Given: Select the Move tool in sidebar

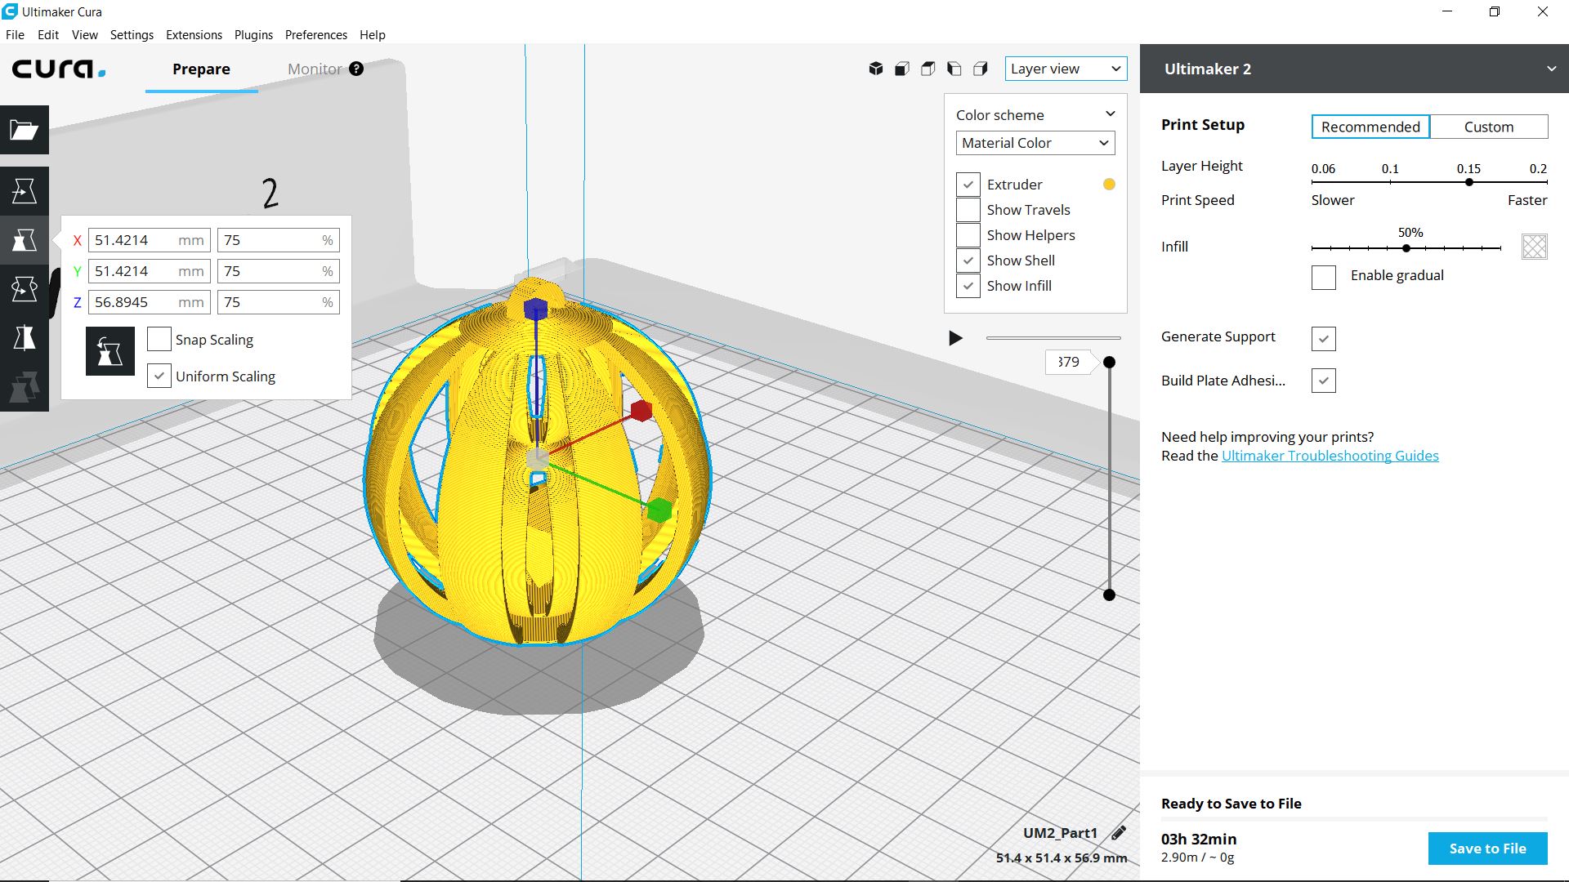Looking at the screenshot, I should pos(25,191).
